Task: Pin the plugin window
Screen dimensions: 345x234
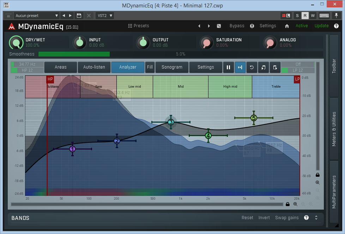Action: click(x=336, y=16)
